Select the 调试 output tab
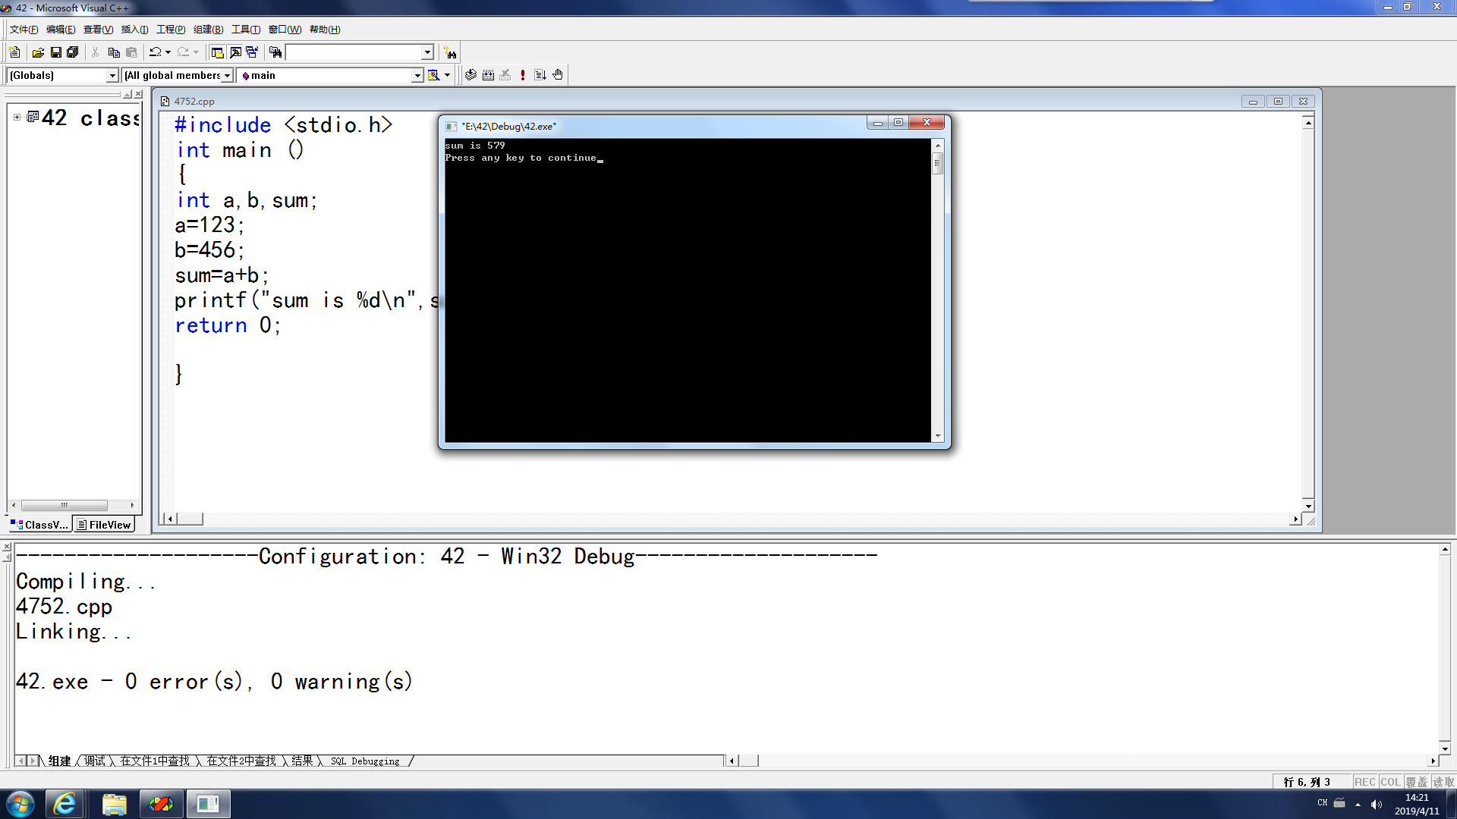Viewport: 1457px width, 819px height. click(x=95, y=761)
